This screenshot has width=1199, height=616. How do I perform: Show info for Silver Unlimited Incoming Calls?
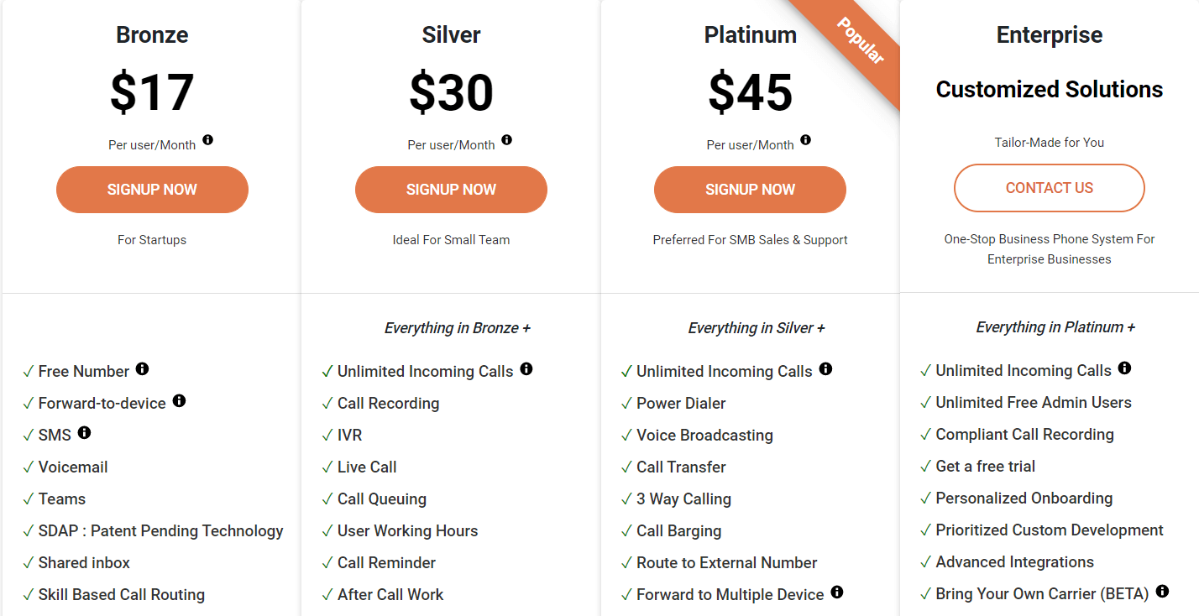click(x=526, y=368)
